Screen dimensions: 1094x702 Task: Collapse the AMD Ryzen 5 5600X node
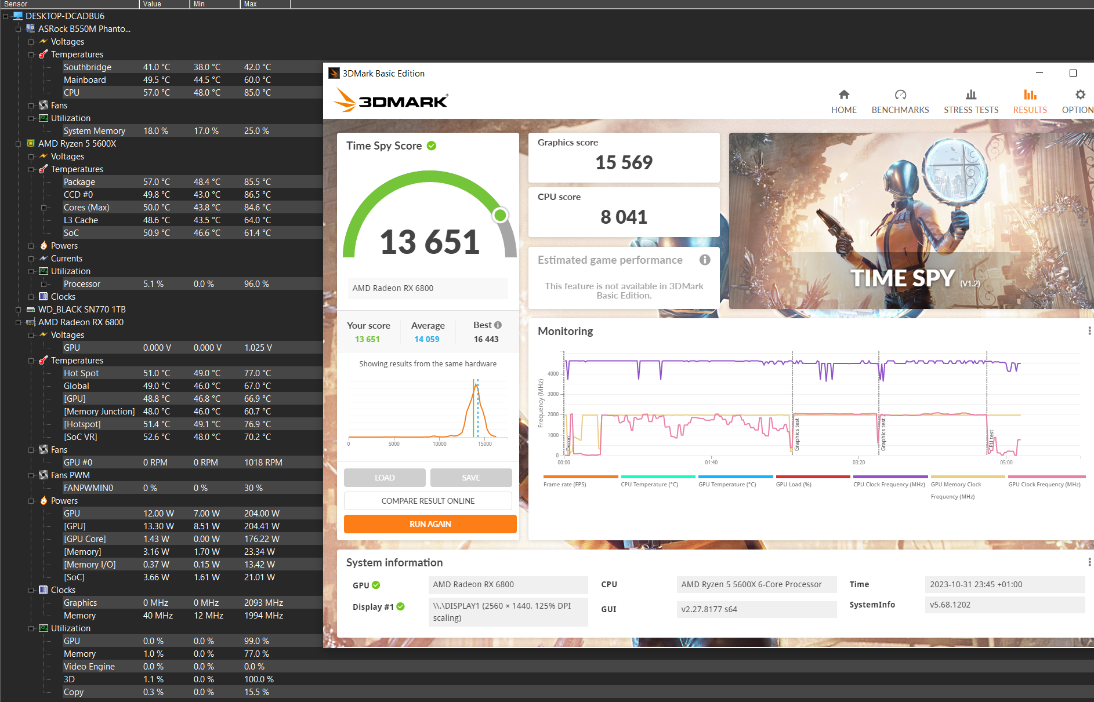(x=18, y=144)
